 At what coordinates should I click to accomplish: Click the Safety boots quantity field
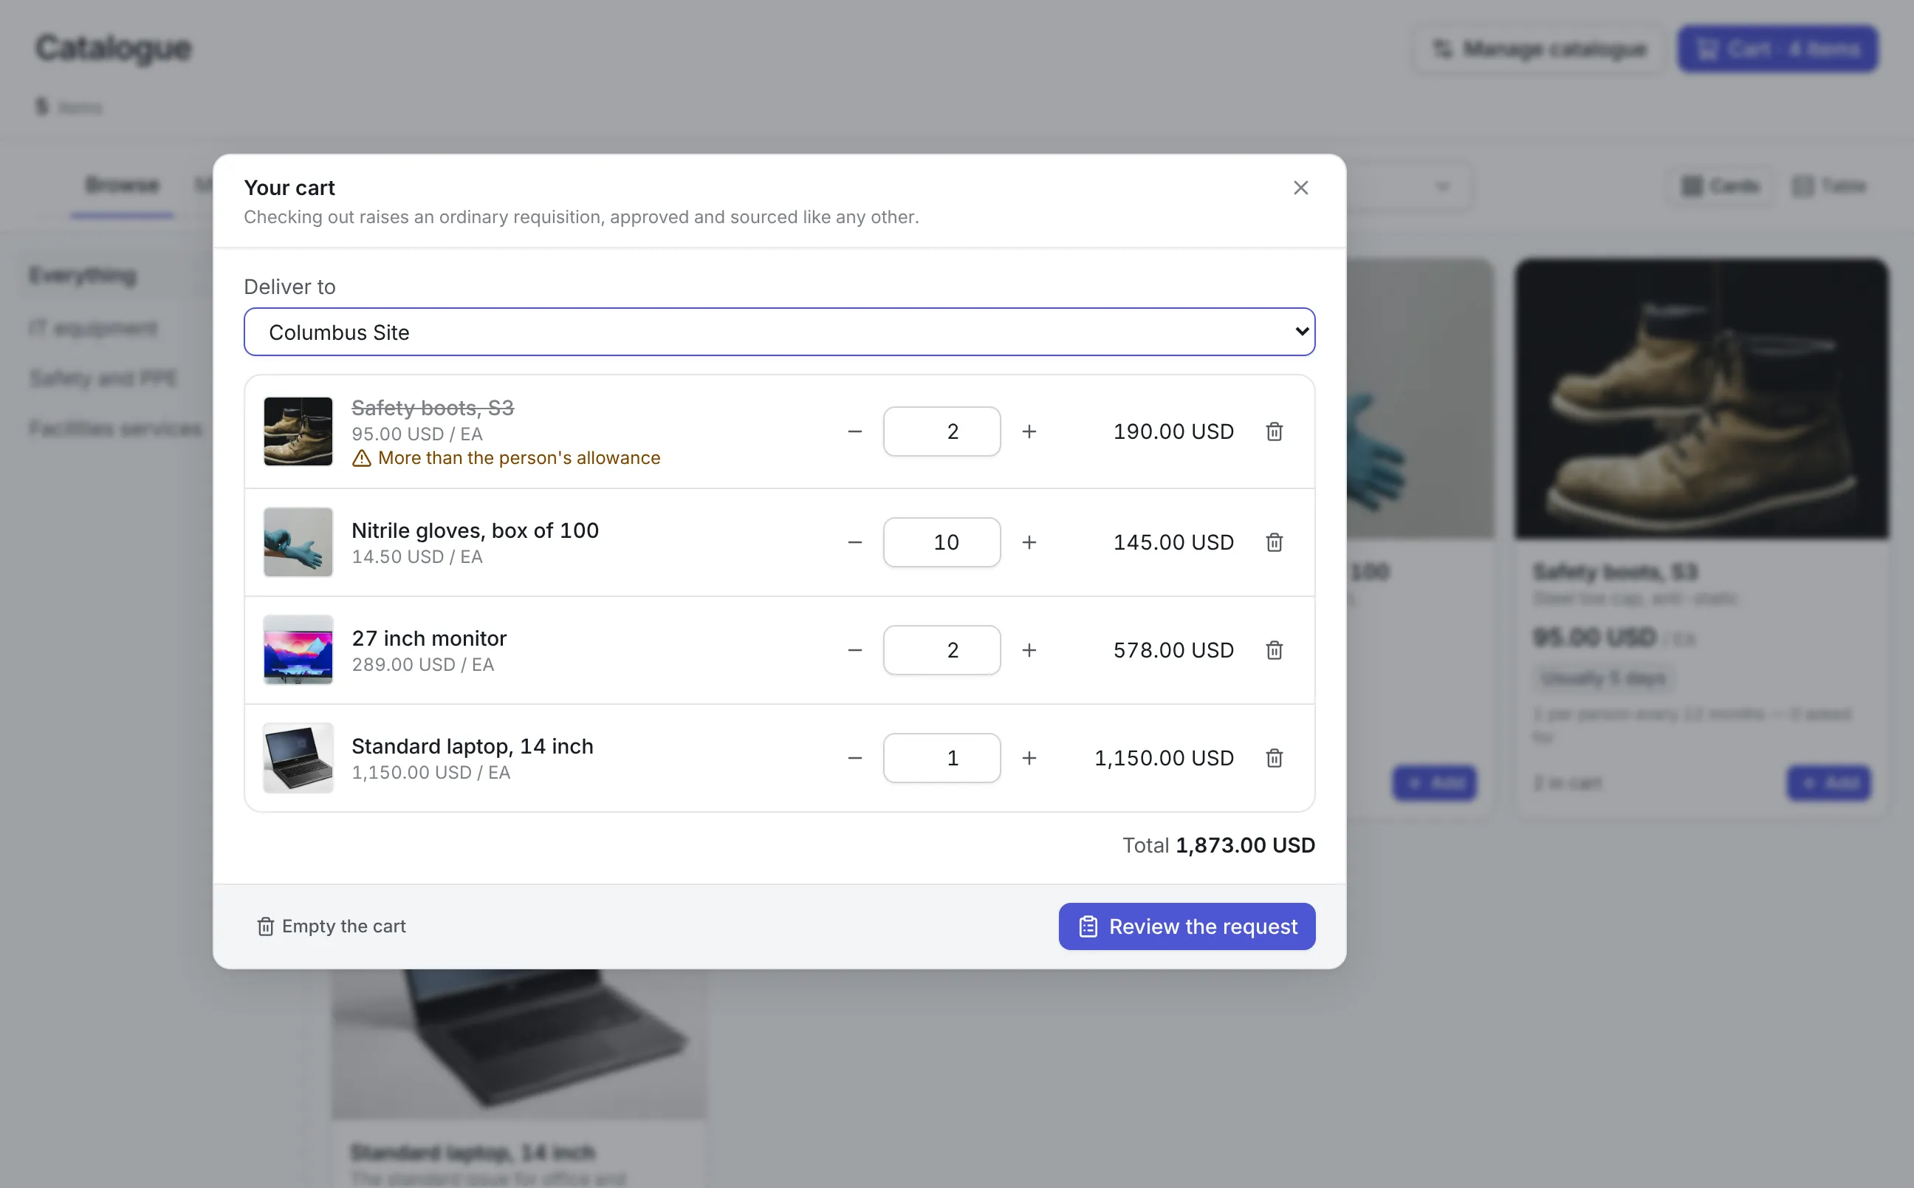coord(941,431)
